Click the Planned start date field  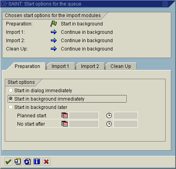click(x=84, y=115)
